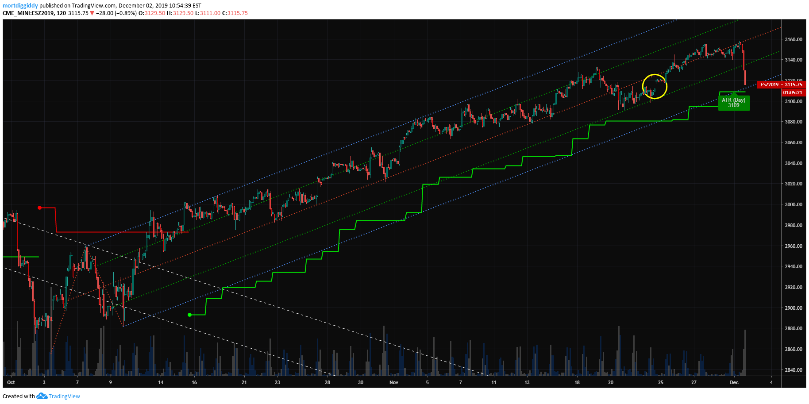Click the 2840.00 price axis label
This screenshot has height=404, width=809.
[794, 370]
